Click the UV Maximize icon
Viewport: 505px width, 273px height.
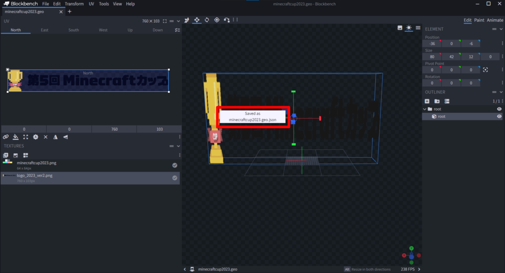[x=26, y=137]
